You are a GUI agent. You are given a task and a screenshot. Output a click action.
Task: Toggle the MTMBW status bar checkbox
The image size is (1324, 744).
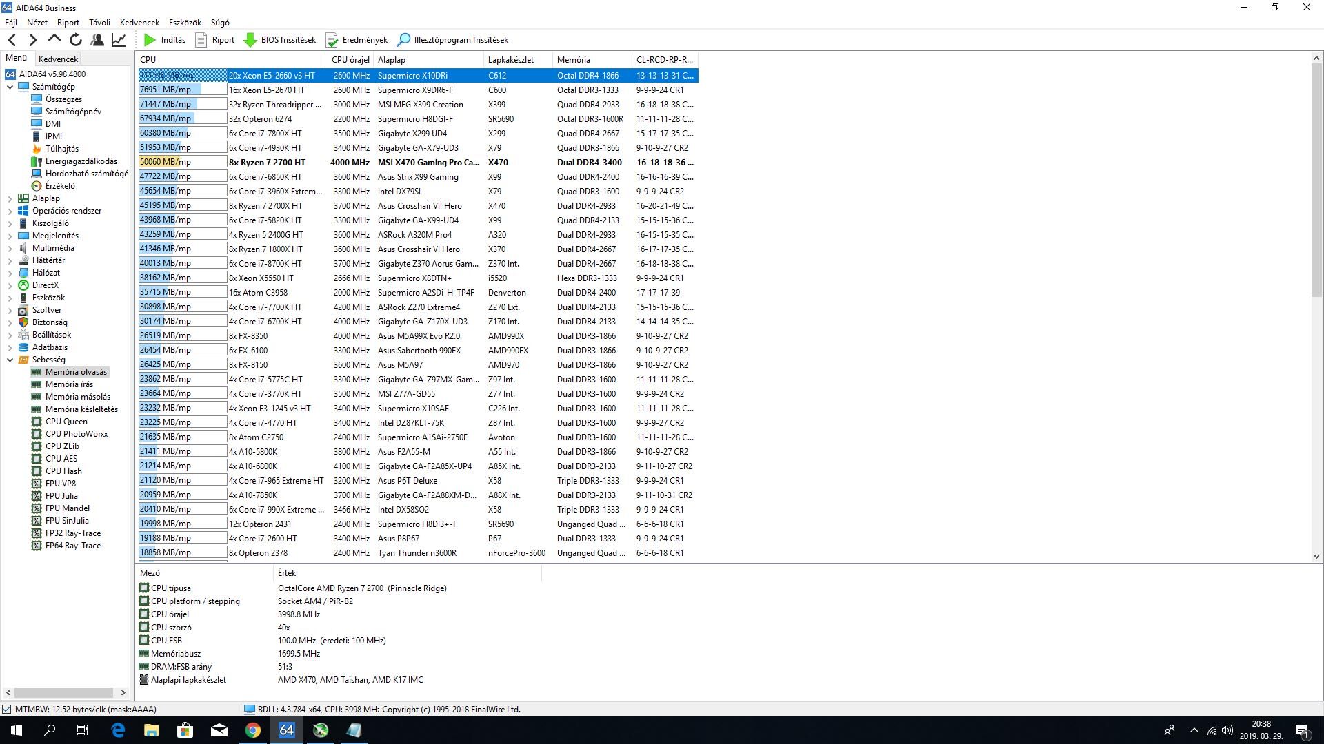pyautogui.click(x=7, y=709)
